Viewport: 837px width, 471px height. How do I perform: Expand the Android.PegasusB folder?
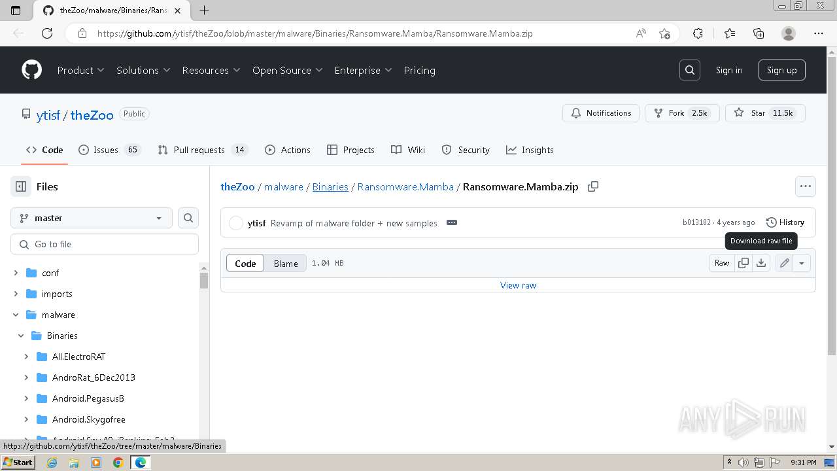pos(26,398)
